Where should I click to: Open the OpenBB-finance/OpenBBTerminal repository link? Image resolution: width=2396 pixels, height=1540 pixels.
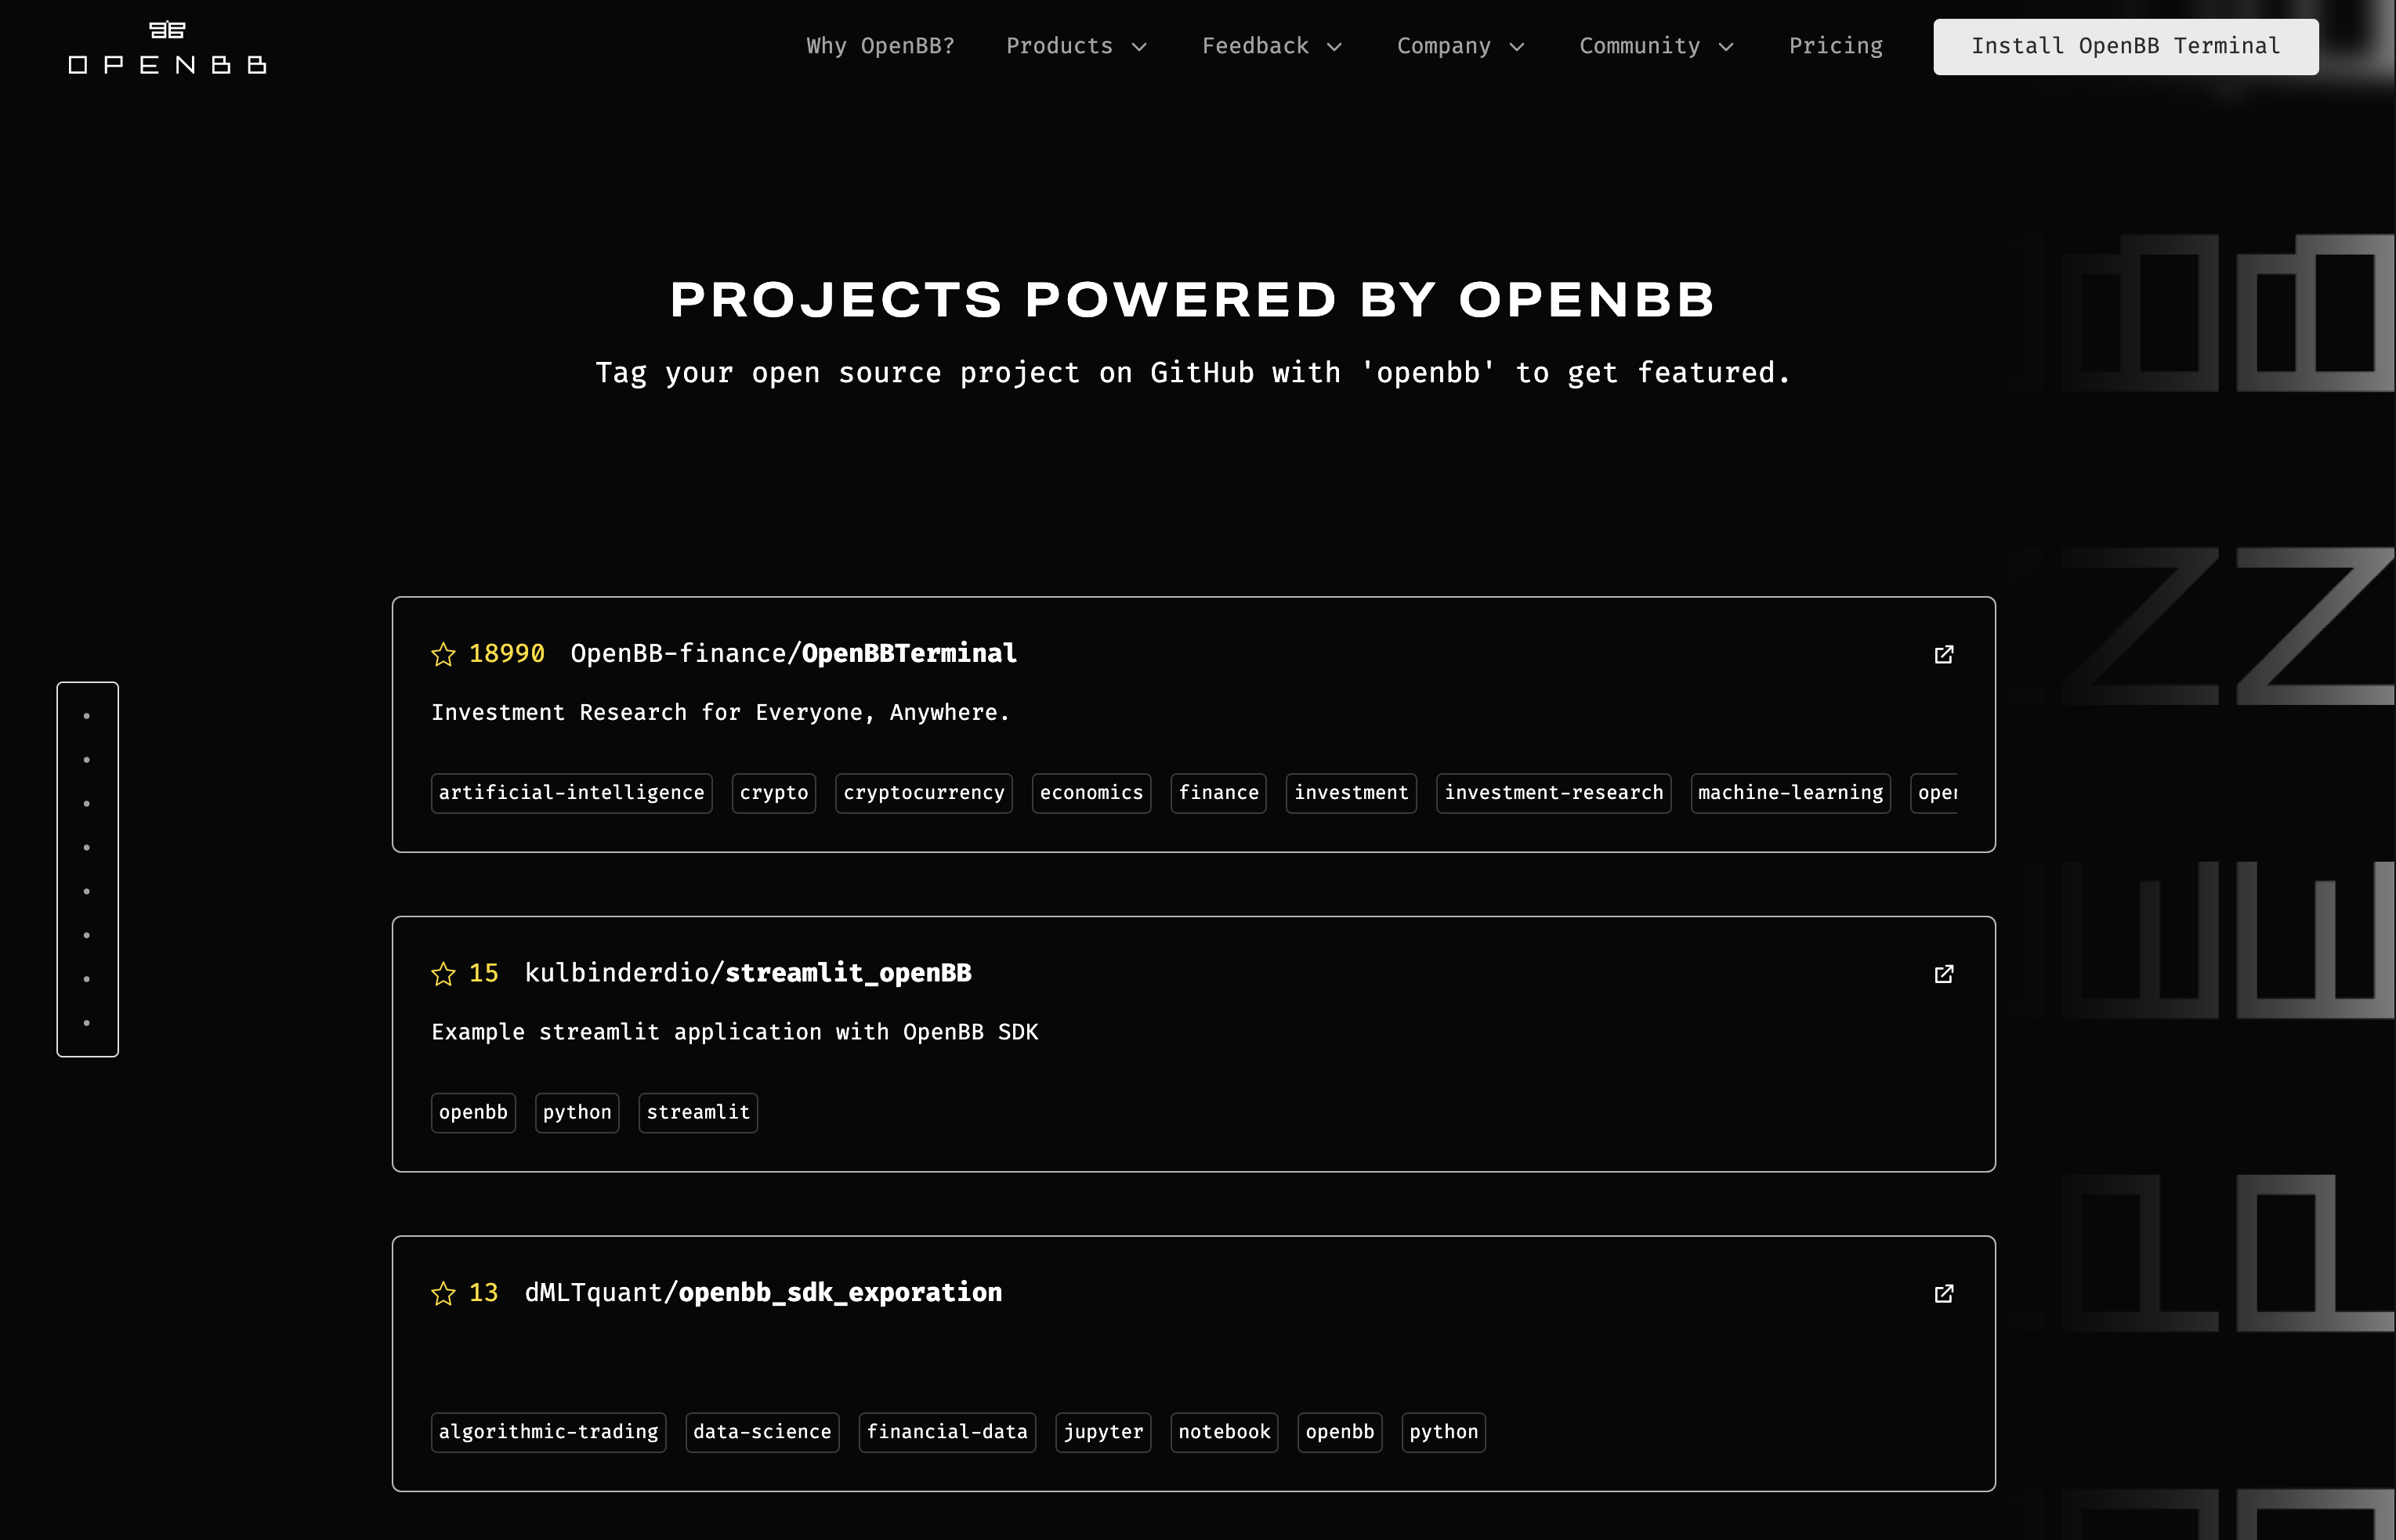[x=793, y=653]
